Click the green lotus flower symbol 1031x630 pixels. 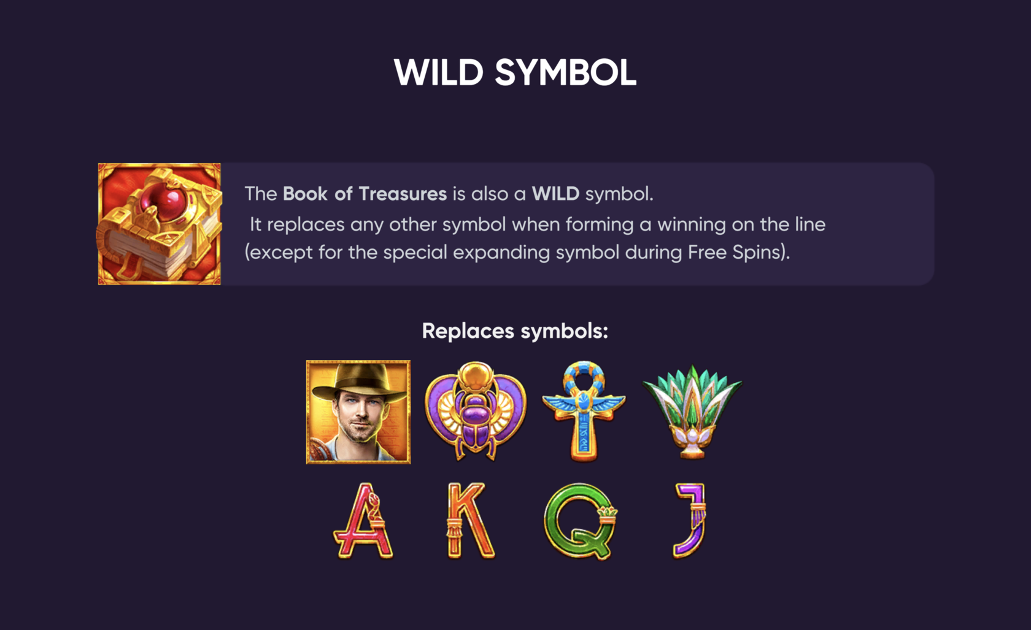[692, 412]
